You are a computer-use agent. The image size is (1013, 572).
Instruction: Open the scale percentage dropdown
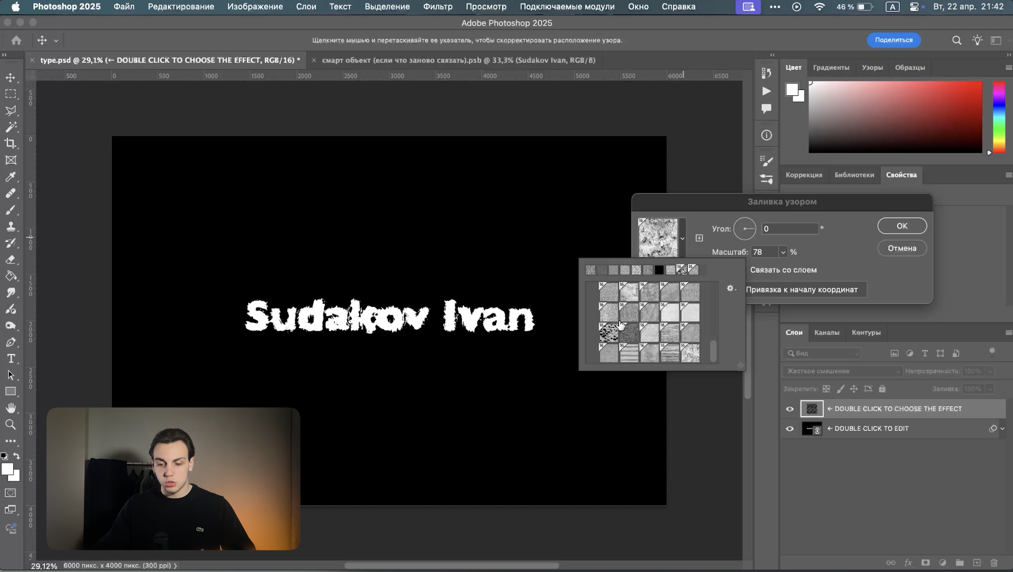[783, 252]
